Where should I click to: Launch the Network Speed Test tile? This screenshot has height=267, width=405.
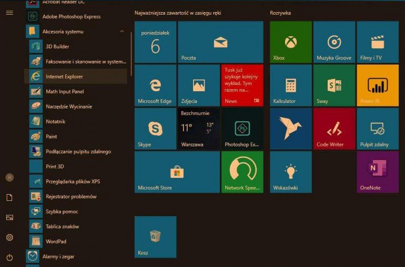[x=242, y=172]
